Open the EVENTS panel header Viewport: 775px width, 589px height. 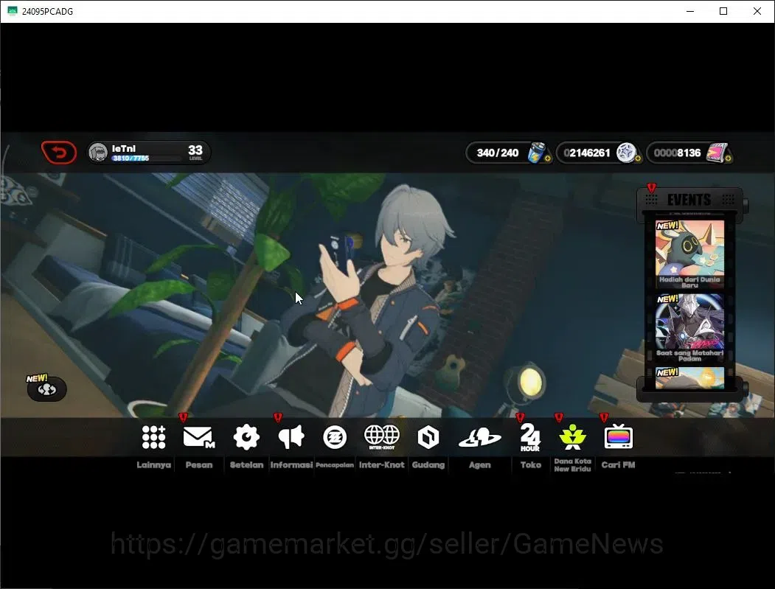coord(689,200)
